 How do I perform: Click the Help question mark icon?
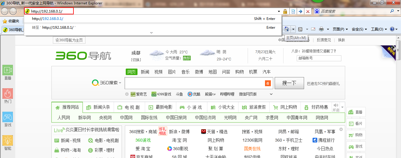click(392, 29)
